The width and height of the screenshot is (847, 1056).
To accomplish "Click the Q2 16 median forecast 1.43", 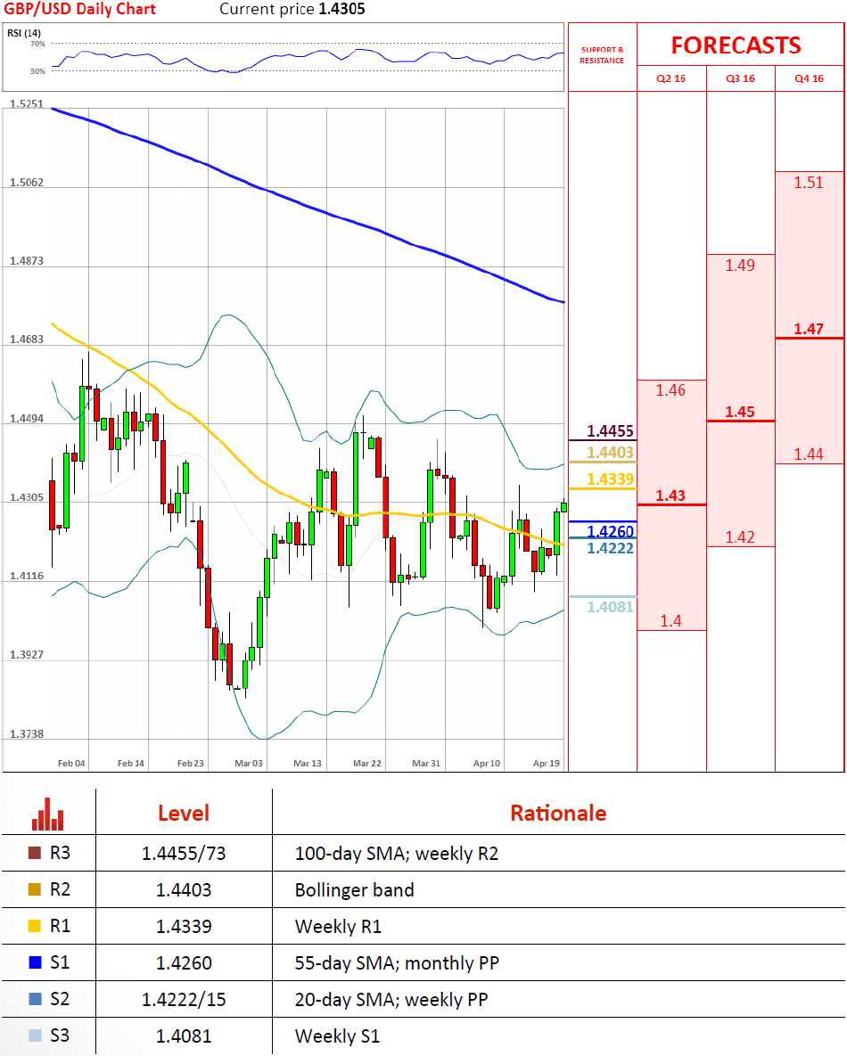I will pos(671,495).
